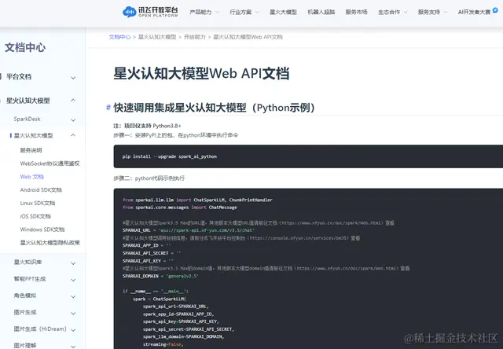Click the 星火认知大模型Web API文档 breadcrumb
Screen dimensions: 503x349
point(248,37)
